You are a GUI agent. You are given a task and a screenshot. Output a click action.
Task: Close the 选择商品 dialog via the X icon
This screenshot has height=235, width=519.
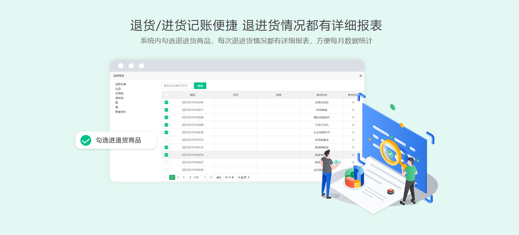coord(360,76)
